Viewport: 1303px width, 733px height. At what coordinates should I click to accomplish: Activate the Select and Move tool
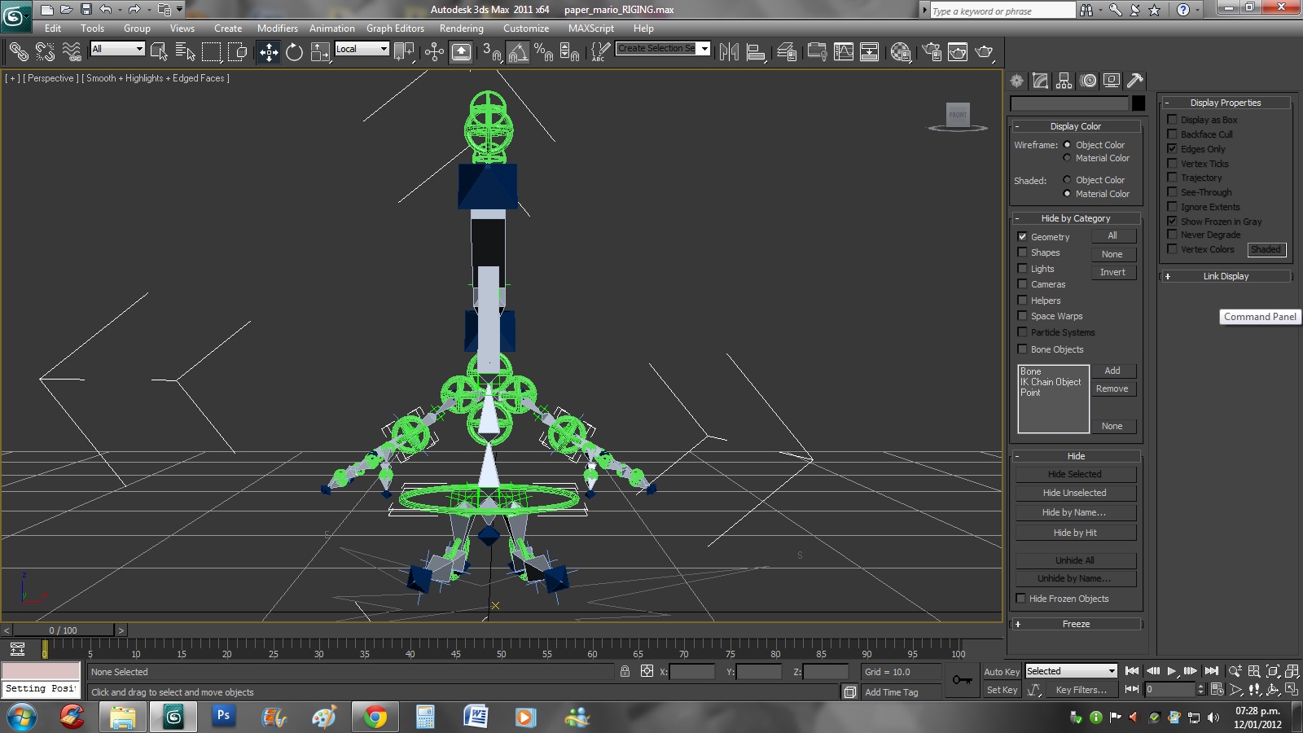(x=269, y=52)
